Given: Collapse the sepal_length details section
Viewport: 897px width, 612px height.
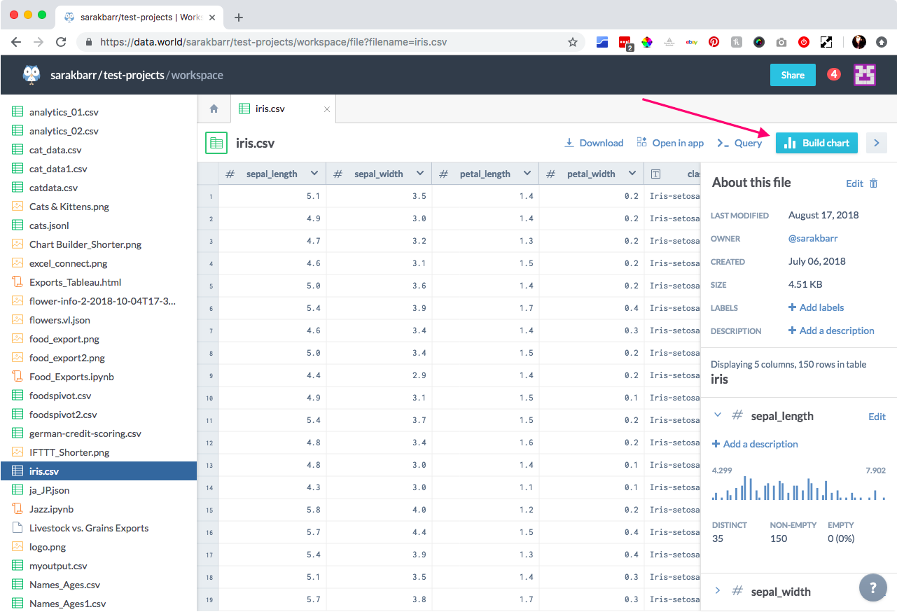Looking at the screenshot, I should tap(716, 415).
